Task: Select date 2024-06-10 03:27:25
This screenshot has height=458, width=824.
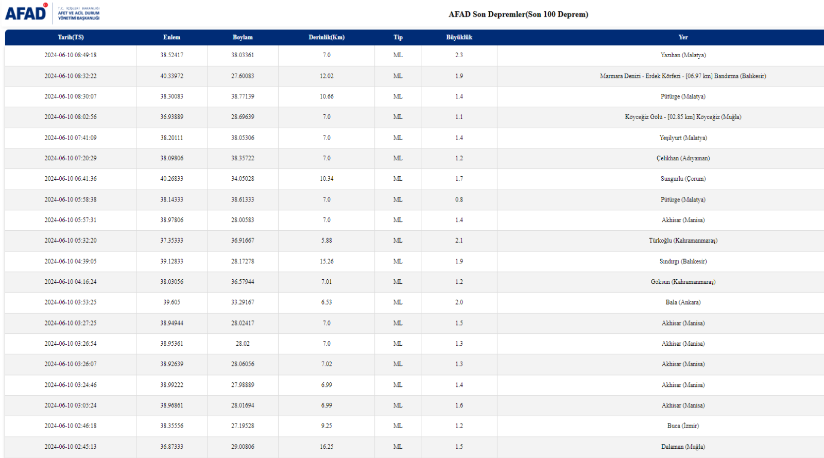Action: point(71,323)
